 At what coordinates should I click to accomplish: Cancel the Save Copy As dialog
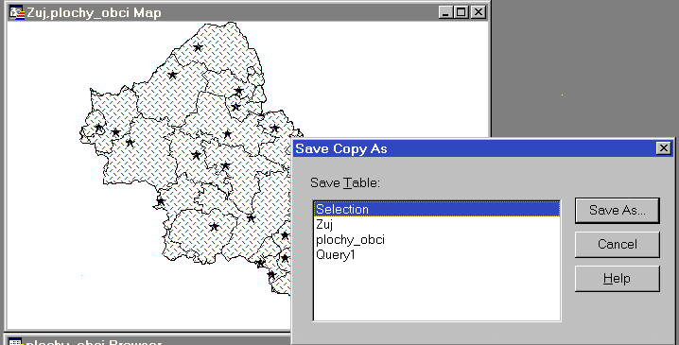pos(618,245)
